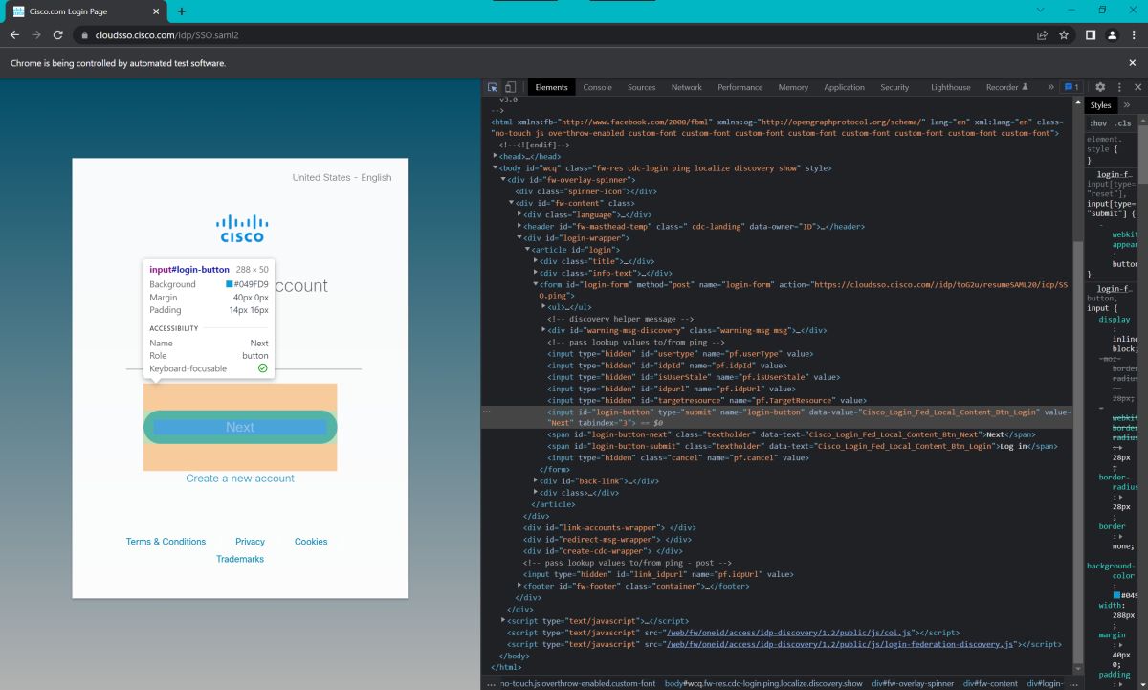The height and width of the screenshot is (690, 1148).
Task: Open the Recorder tab
Action: (x=1006, y=87)
